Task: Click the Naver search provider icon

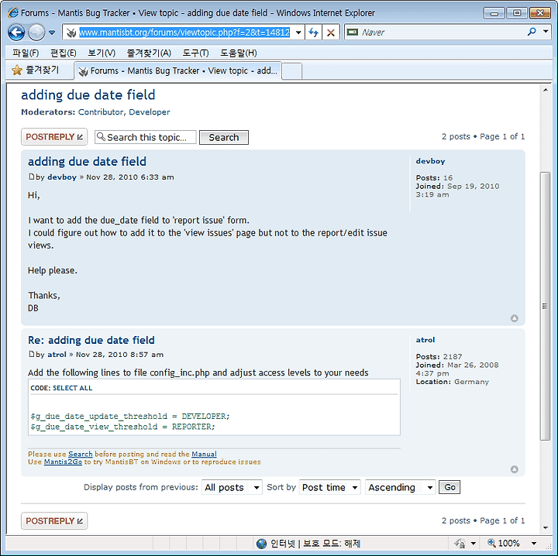Action: (x=353, y=33)
